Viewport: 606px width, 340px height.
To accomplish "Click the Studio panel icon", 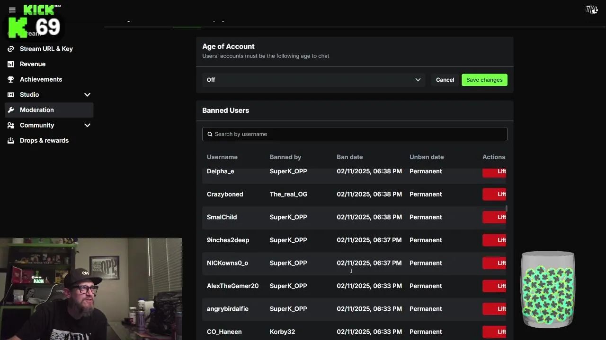I will tap(11, 95).
